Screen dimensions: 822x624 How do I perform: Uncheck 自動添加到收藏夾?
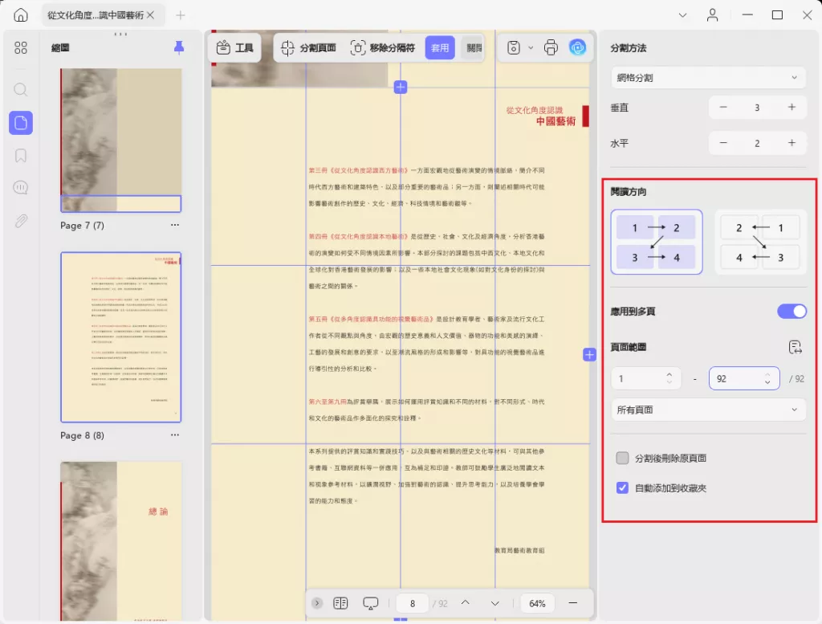pos(621,487)
